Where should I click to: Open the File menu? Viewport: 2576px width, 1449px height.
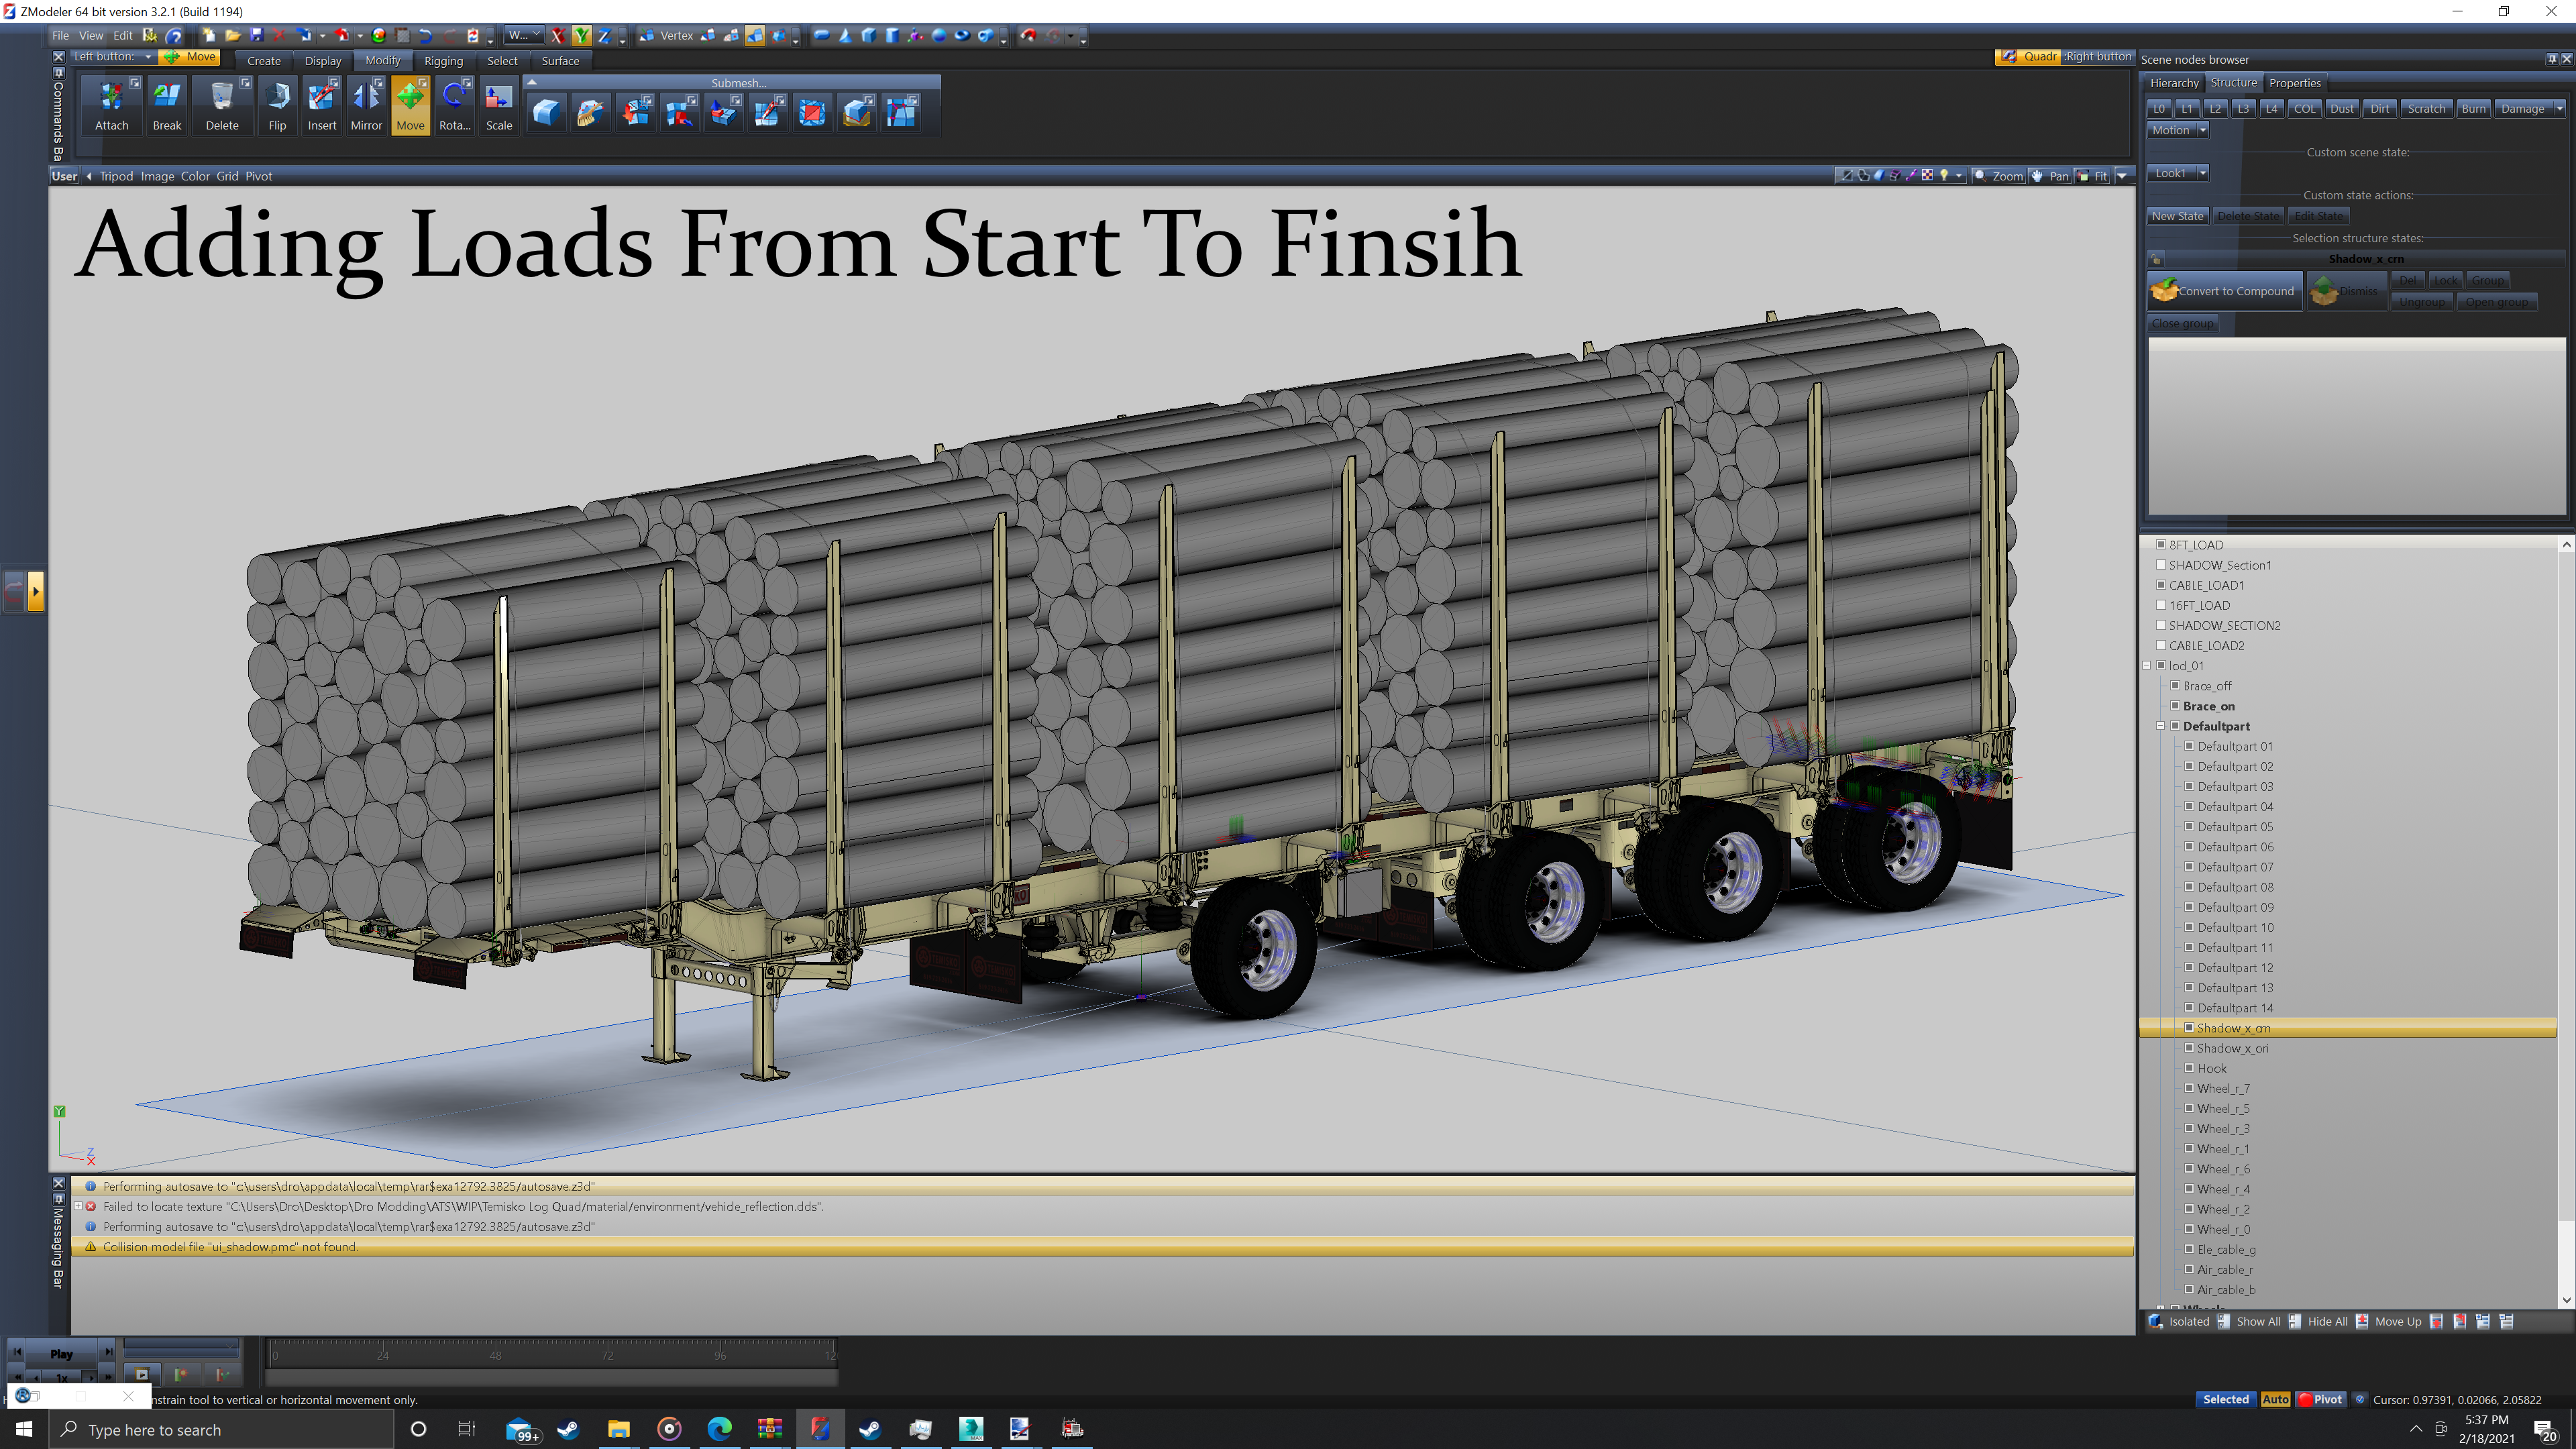[x=60, y=35]
